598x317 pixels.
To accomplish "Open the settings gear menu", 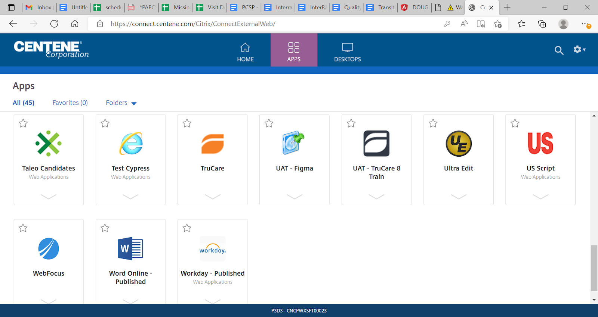I will [x=579, y=50].
